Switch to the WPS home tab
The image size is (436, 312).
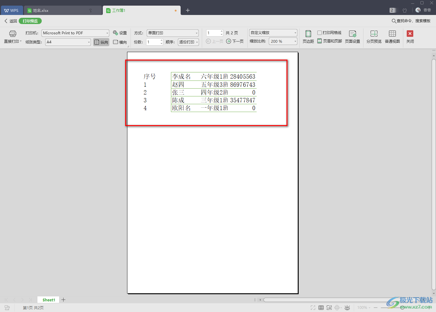point(12,10)
